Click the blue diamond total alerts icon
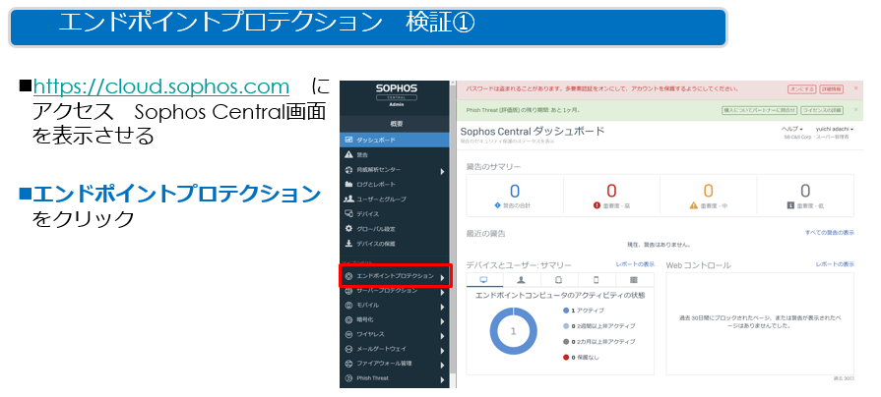 497,205
